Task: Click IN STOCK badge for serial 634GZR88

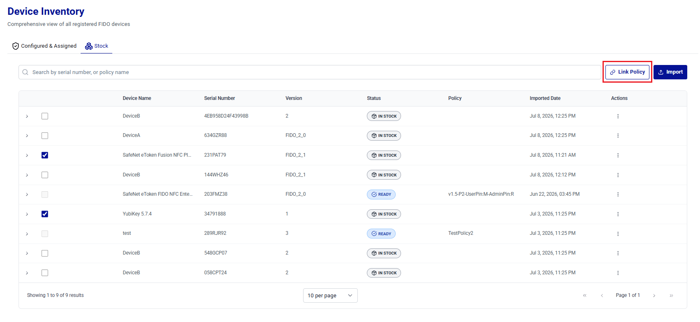Action: [384, 136]
